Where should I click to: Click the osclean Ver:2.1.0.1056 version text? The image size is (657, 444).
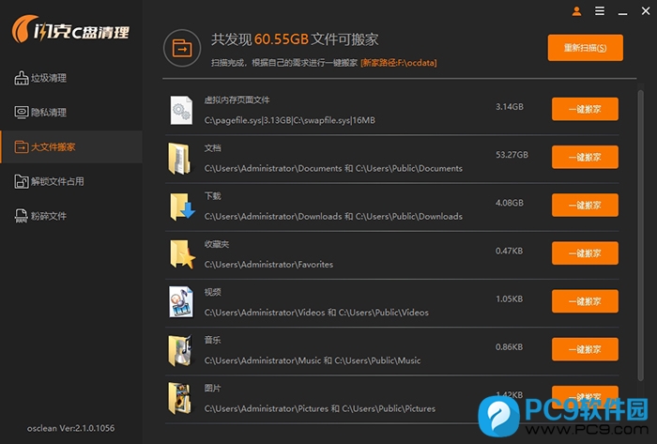pos(70,428)
